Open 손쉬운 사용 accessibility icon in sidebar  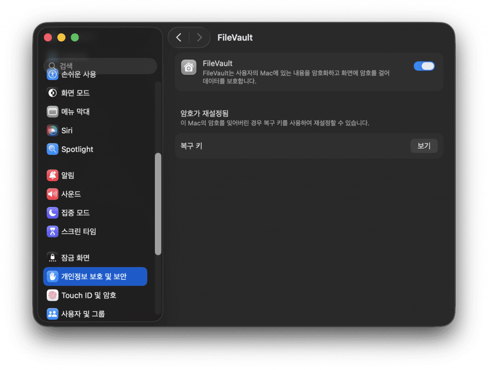tap(52, 74)
